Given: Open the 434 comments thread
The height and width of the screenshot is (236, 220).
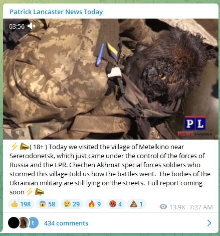Looking at the screenshot, I should click(x=66, y=223).
